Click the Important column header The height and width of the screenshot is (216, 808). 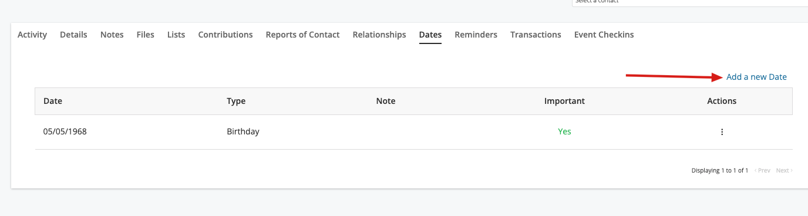tap(564, 101)
